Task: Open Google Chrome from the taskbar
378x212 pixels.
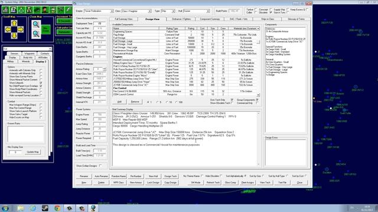Action: pos(57,208)
